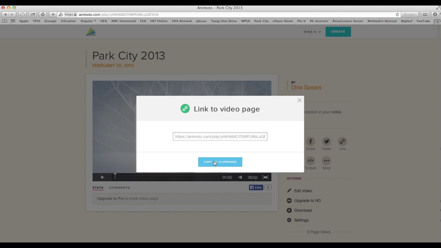Screen dimensions: 441x248
Task: Click the Facebook Like button
Action: tap(256, 187)
